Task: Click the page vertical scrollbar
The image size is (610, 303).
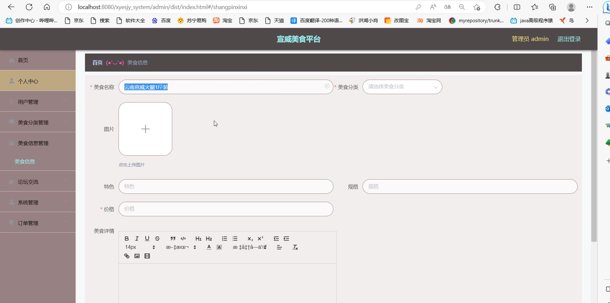Action: (x=594, y=146)
